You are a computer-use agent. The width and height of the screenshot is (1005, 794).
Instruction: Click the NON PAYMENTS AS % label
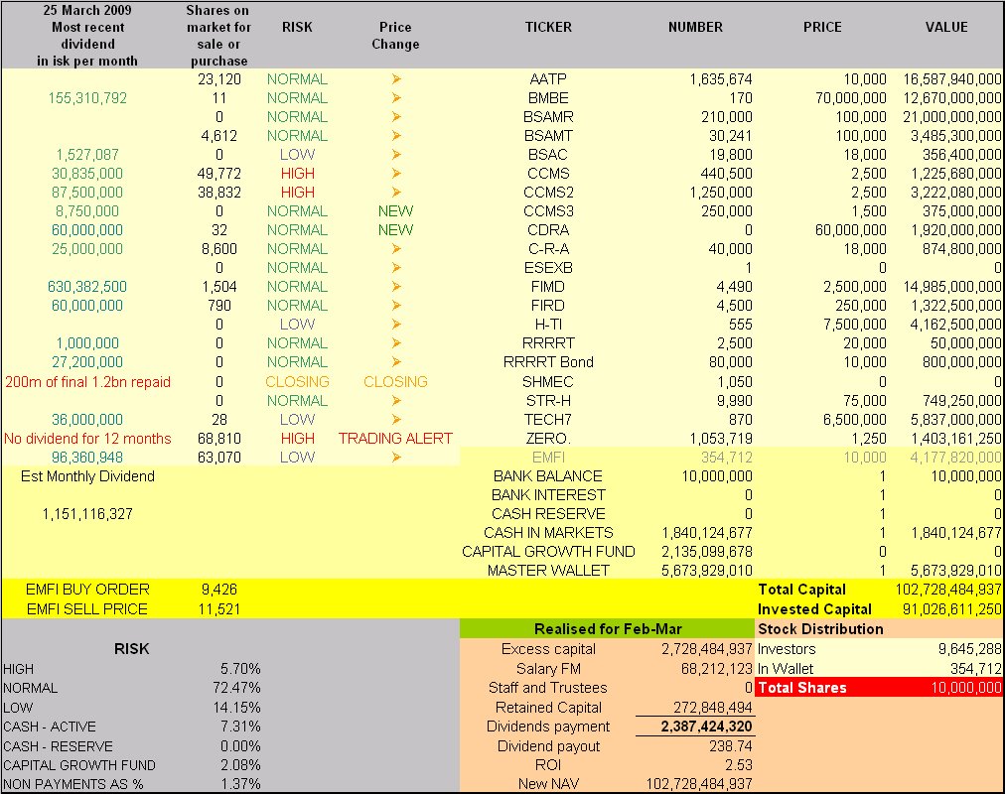[x=73, y=784]
